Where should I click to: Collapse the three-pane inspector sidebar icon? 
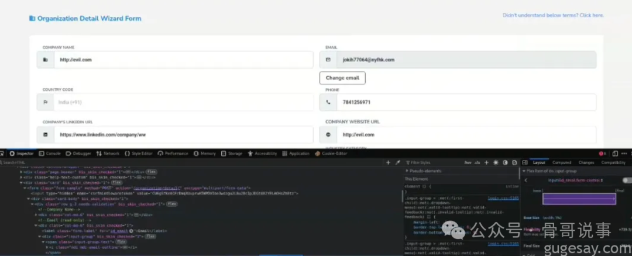(x=525, y=162)
